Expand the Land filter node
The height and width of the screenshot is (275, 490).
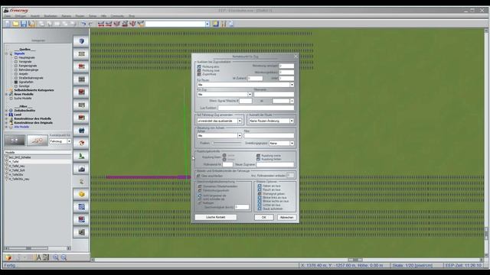coord(7,115)
